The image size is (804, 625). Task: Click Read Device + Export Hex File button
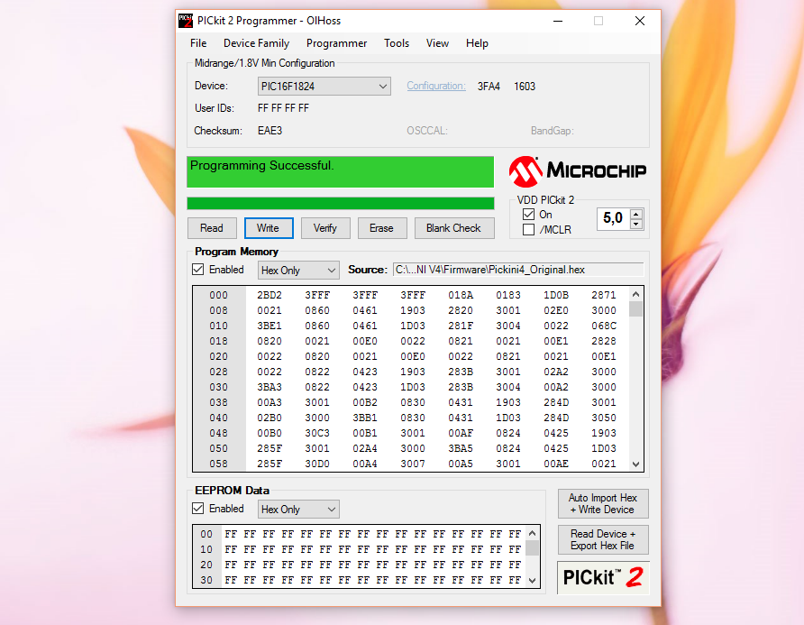click(603, 540)
